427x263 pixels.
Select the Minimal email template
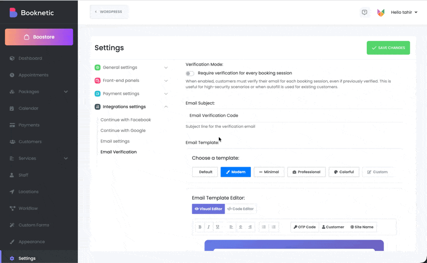pyautogui.click(x=268, y=172)
